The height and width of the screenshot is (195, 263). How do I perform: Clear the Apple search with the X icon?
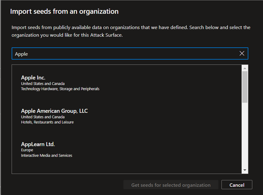[242, 53]
